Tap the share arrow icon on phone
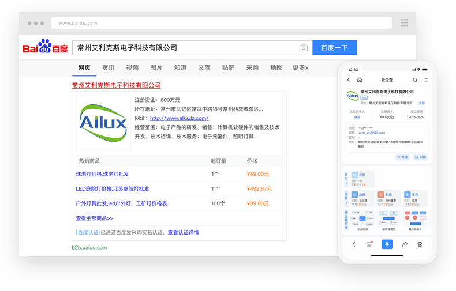 point(405,244)
